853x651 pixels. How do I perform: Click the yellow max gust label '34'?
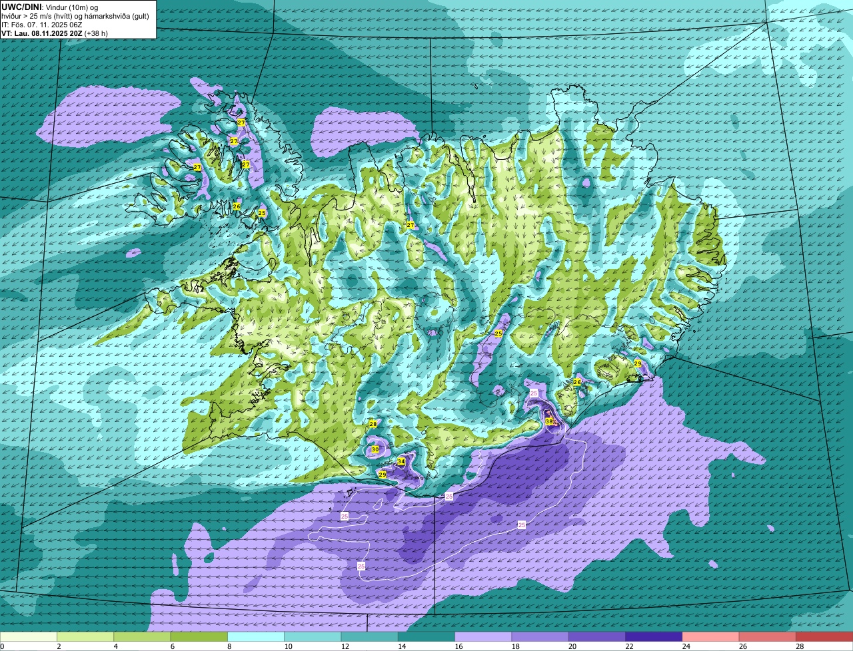click(x=401, y=461)
